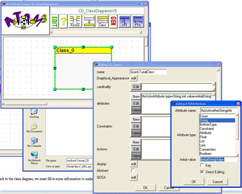Open the My Documents shortcut
Image resolution: width=242 pixels, height=194 pixels.
tap(34, 128)
